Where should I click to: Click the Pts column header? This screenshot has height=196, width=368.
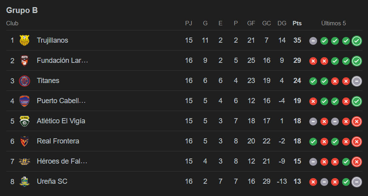(x=297, y=23)
